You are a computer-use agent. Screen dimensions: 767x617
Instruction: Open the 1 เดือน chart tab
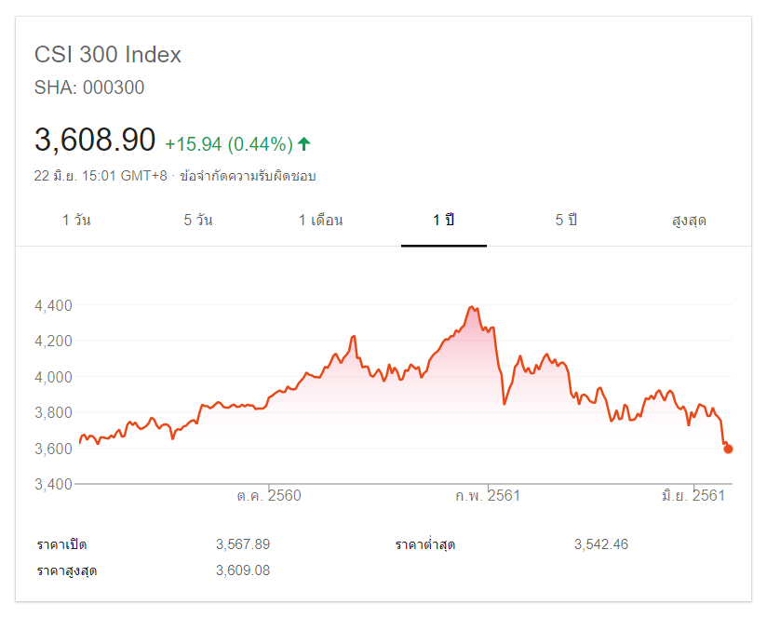pyautogui.click(x=321, y=221)
